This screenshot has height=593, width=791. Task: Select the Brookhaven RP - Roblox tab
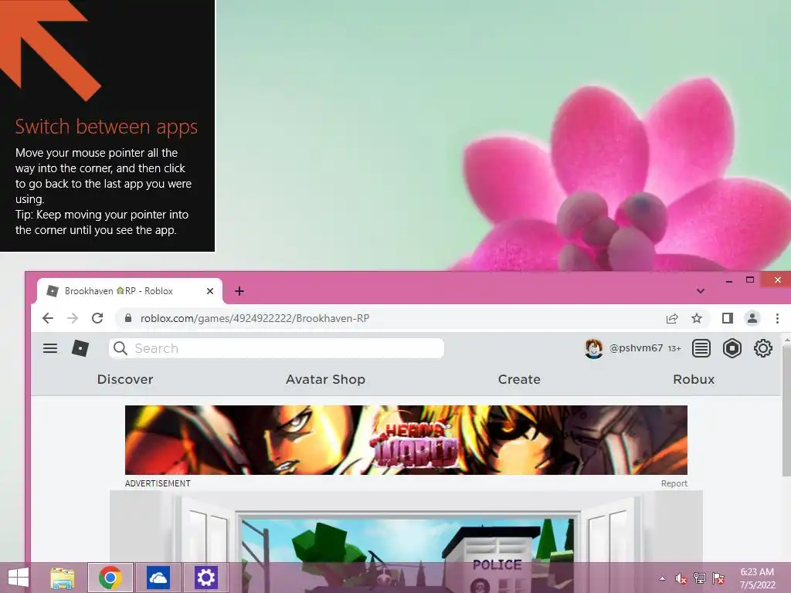pyautogui.click(x=130, y=291)
